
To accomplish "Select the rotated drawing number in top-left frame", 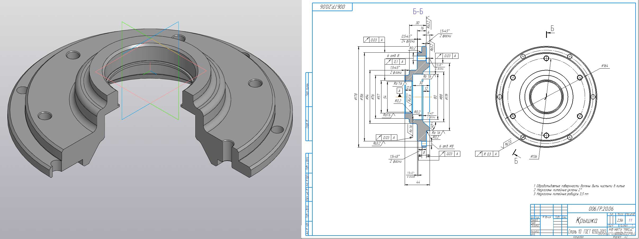I will click(x=333, y=7).
